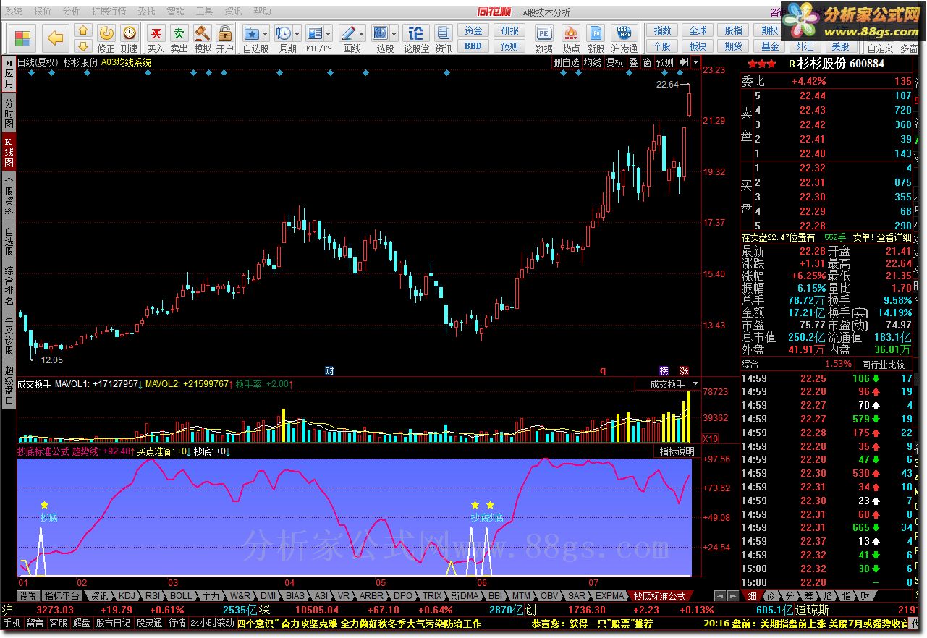
Task: Open the 选股 stock picker icon
Action: 381,33
